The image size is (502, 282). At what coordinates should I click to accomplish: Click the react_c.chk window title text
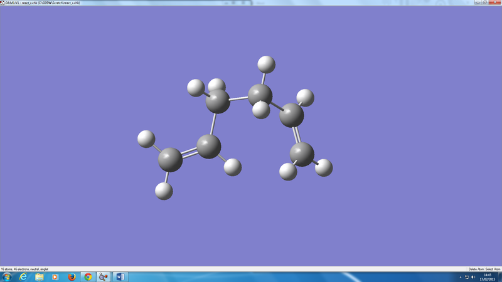pos(43,3)
